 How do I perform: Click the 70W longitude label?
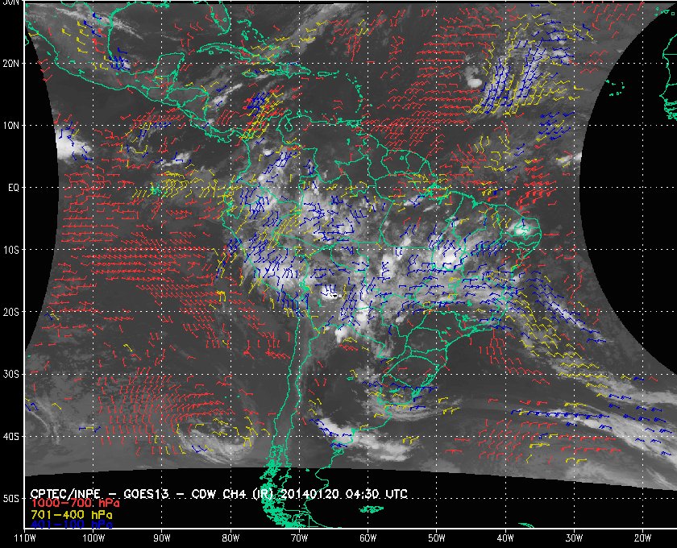click(x=299, y=538)
